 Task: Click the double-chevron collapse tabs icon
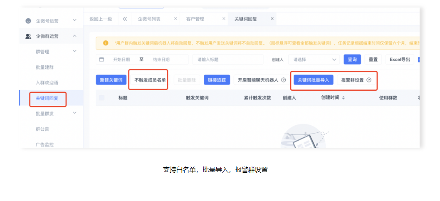[125, 19]
